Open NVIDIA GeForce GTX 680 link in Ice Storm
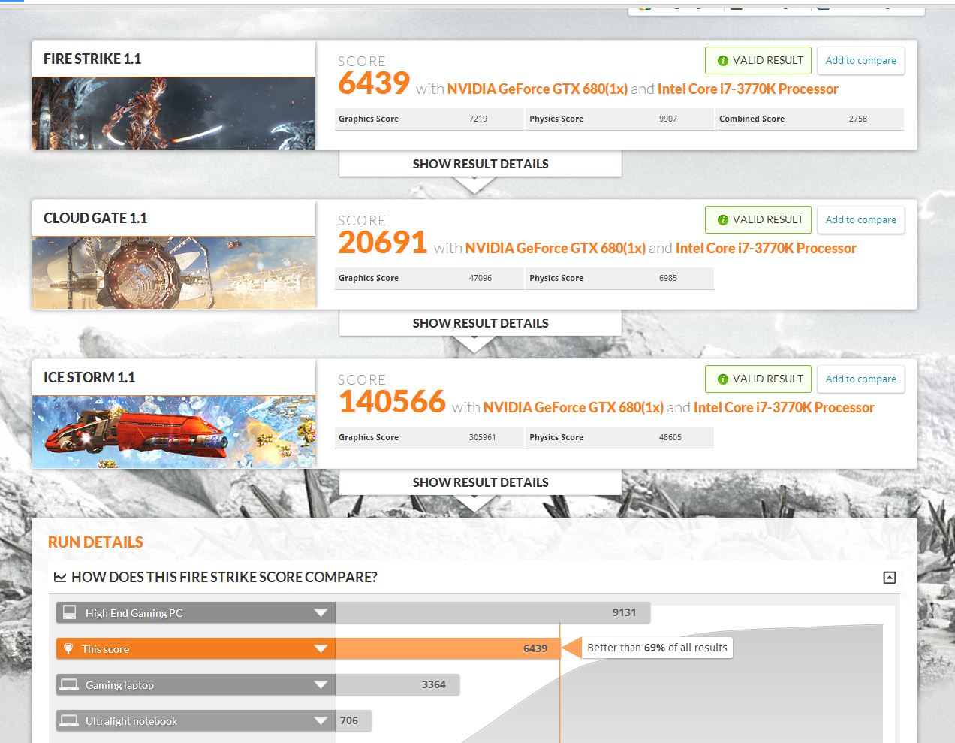 tap(574, 407)
